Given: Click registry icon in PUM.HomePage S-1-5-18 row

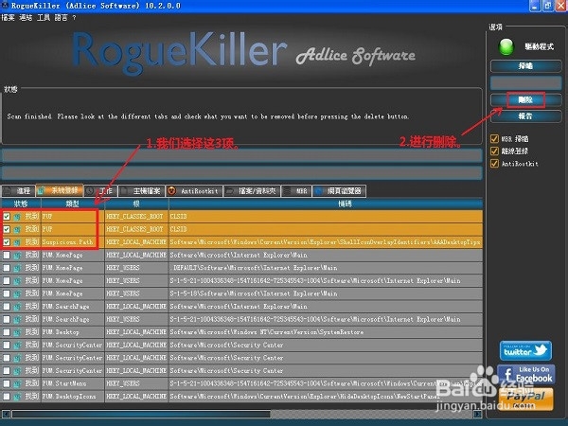Looking at the screenshot, I should tap(17, 293).
